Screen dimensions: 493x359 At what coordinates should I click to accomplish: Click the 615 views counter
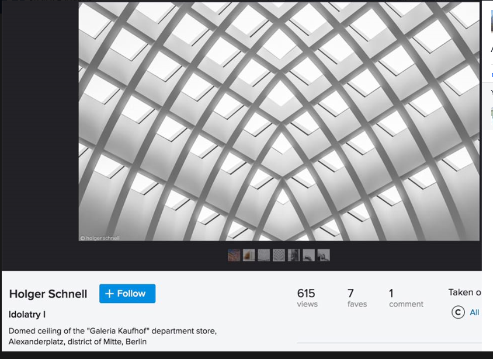307,297
